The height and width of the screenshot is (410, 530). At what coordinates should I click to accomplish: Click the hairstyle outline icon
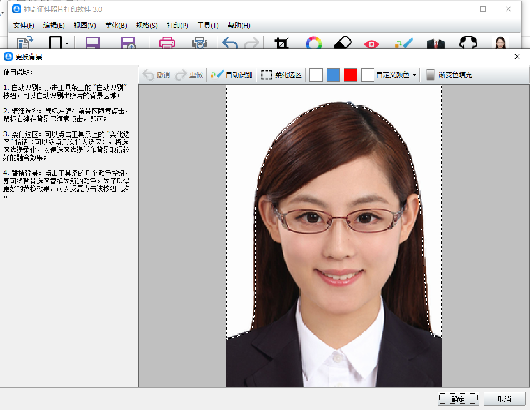(468, 43)
